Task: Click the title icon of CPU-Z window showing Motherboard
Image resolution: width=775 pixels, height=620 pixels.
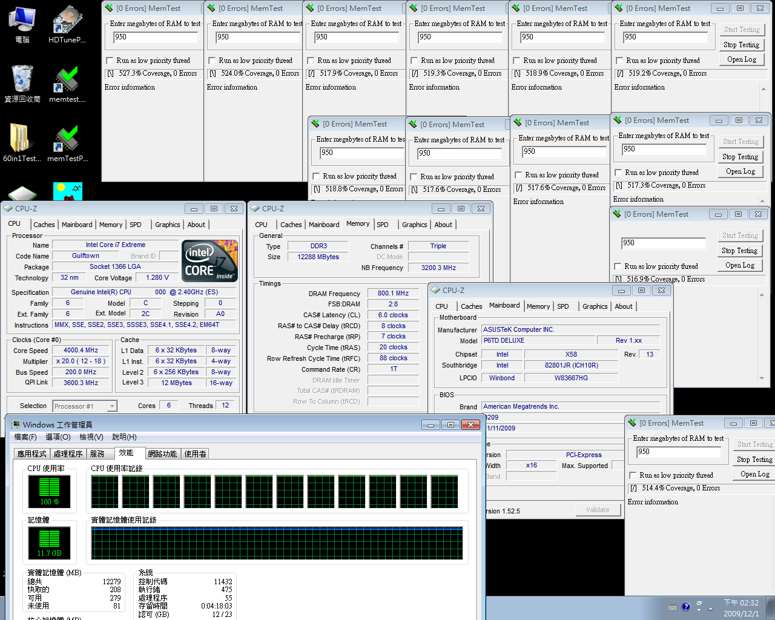Action: click(x=435, y=291)
